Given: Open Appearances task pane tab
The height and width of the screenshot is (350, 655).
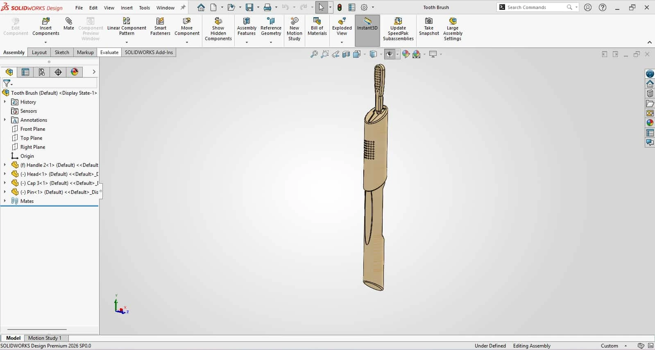Looking at the screenshot, I should click(650, 123).
